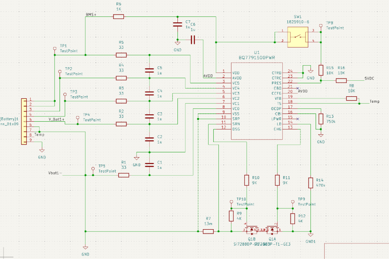Select the Vbat1- net label
Screen dimensions: 389x259
(55, 173)
